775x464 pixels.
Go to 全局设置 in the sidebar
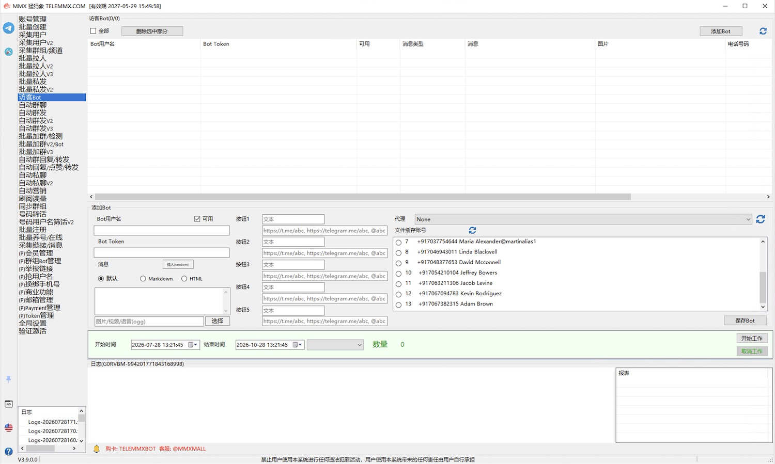pos(33,323)
